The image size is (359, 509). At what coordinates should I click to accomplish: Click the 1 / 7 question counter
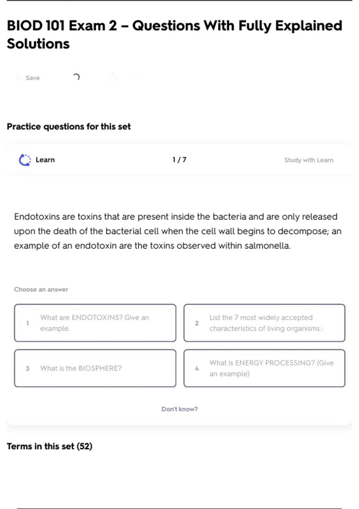[179, 160]
